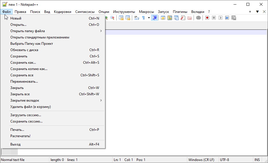Click 'Normal text file' in status bar

[13, 160]
